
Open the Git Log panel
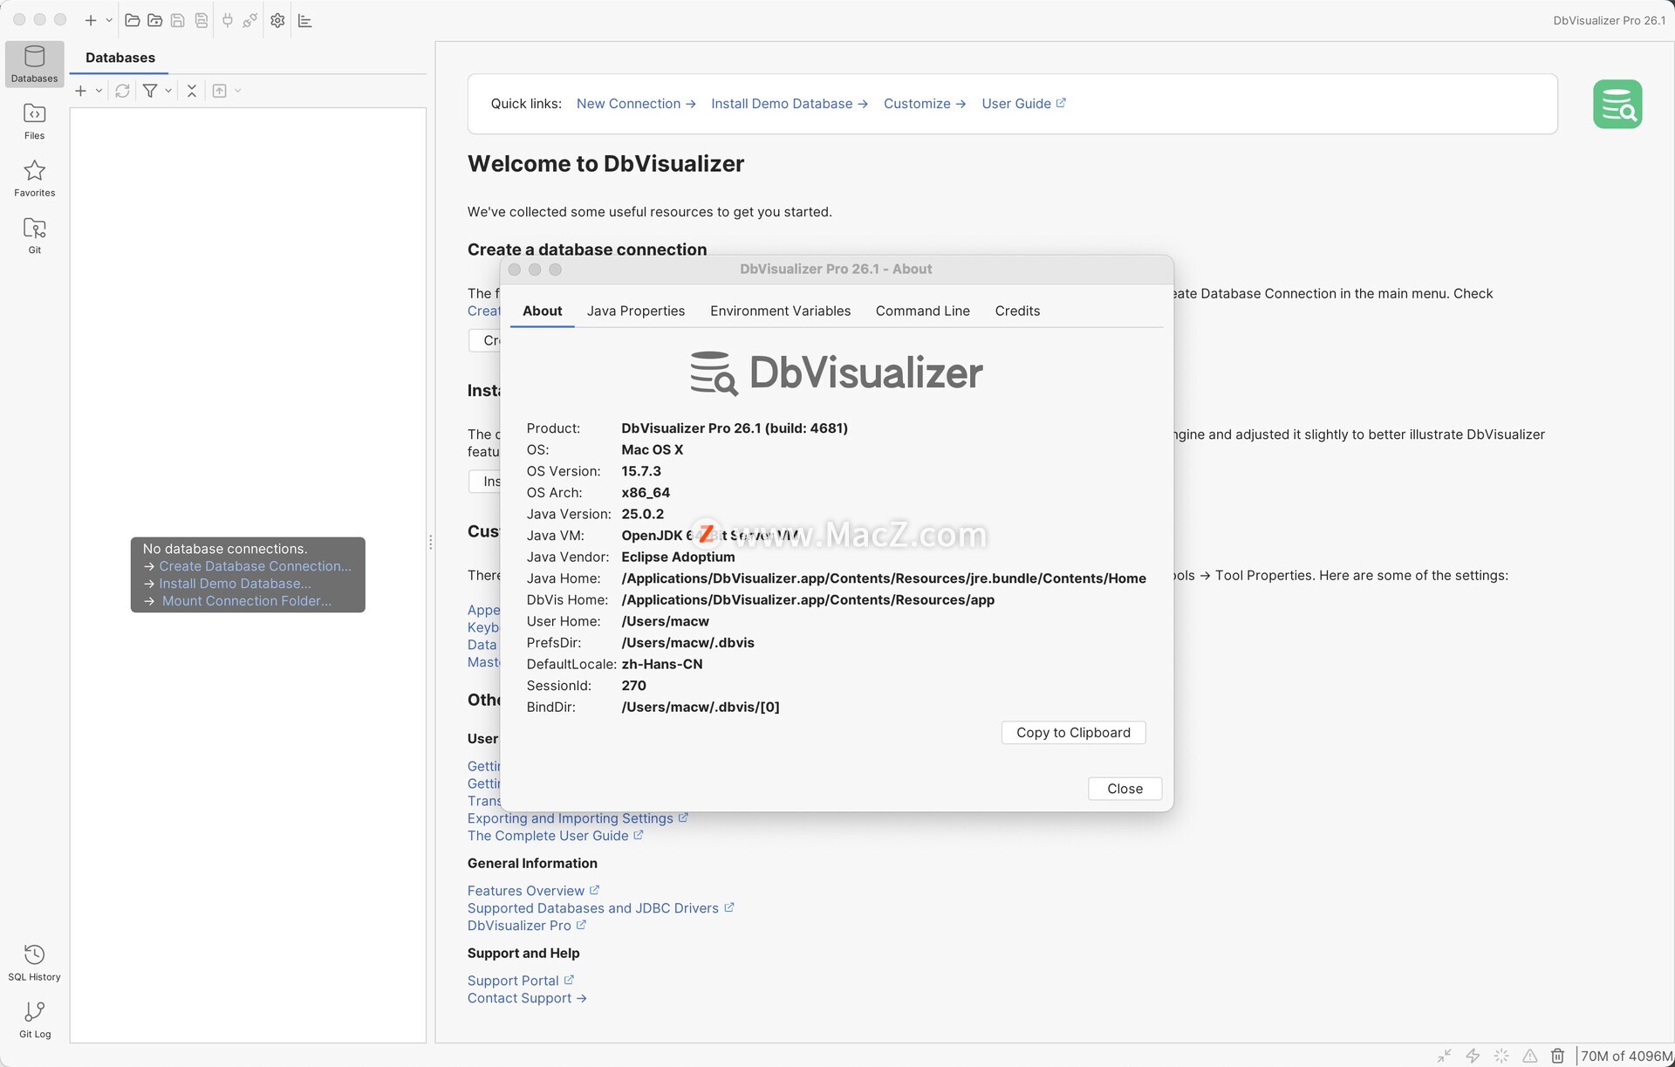34,1019
